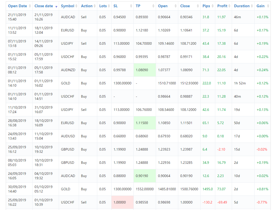Click the sort arrows beside Symbol header
The width and height of the screenshot is (272, 210).
76,6
